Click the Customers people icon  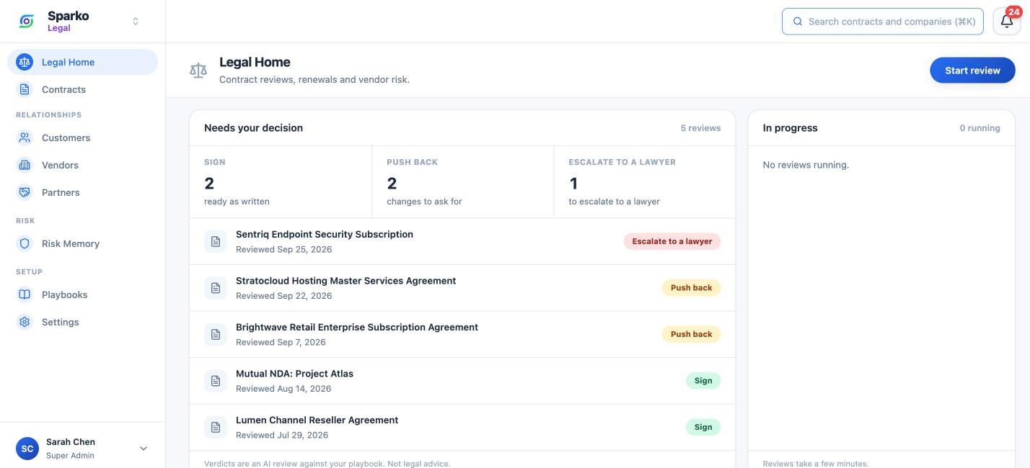(25, 138)
